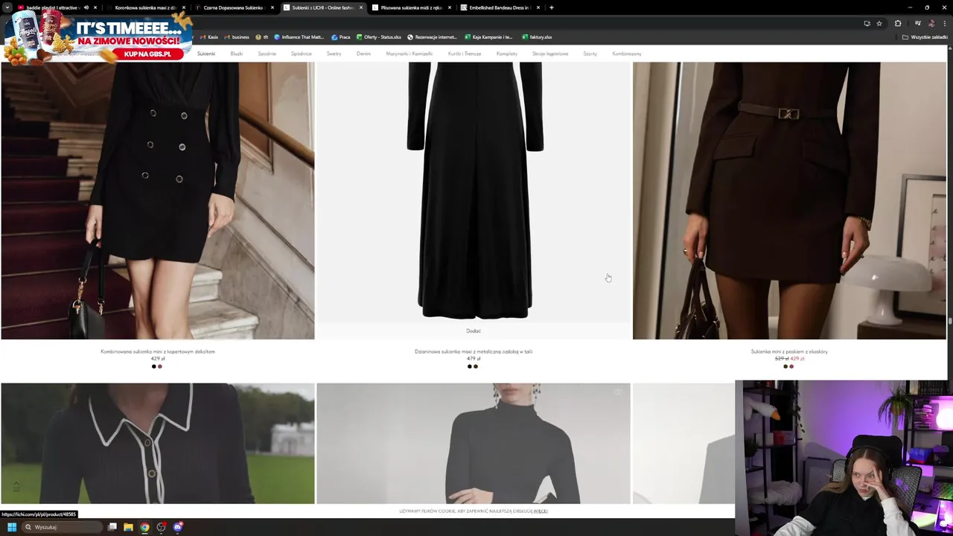Bookmark this page with the star icon
Viewport: 953px width, 536px height.
(879, 23)
